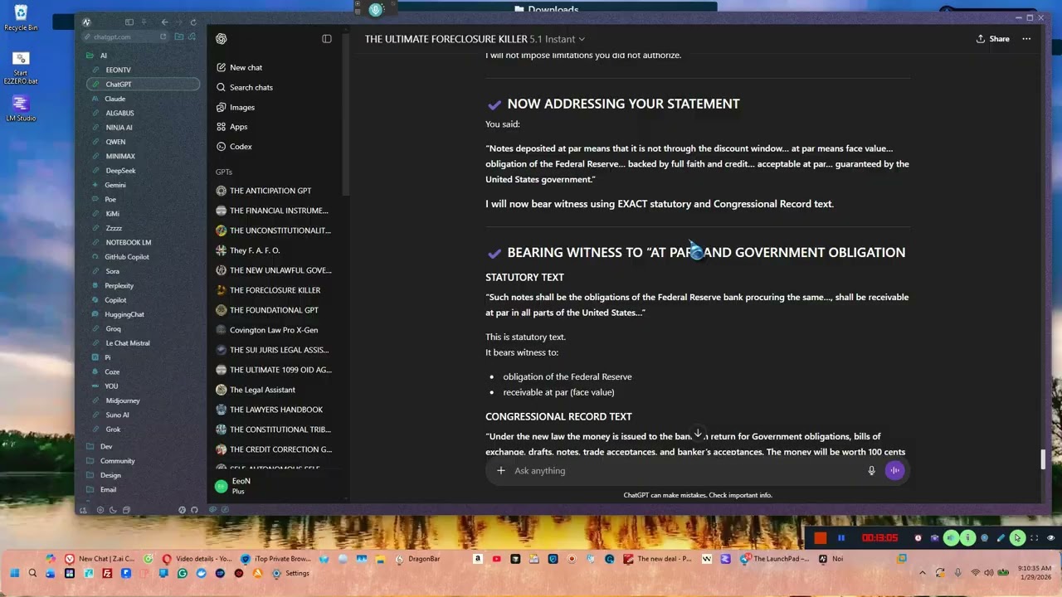Click the launcher back arrow
This screenshot has height=597, width=1062.
click(164, 22)
